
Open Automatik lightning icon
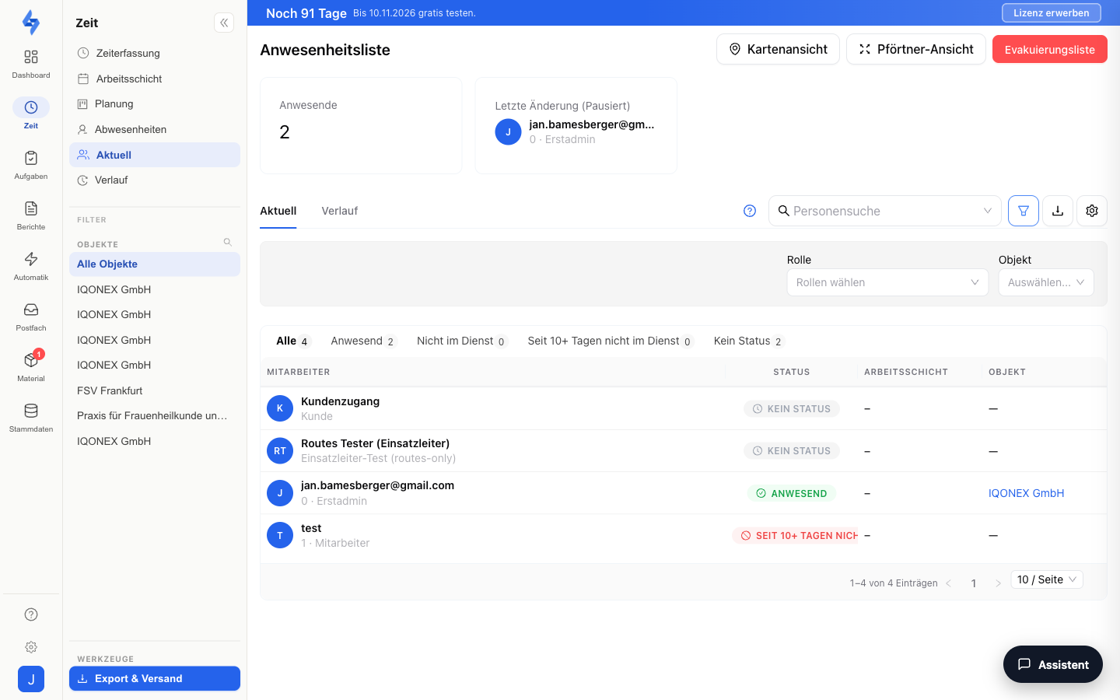pyautogui.click(x=31, y=259)
